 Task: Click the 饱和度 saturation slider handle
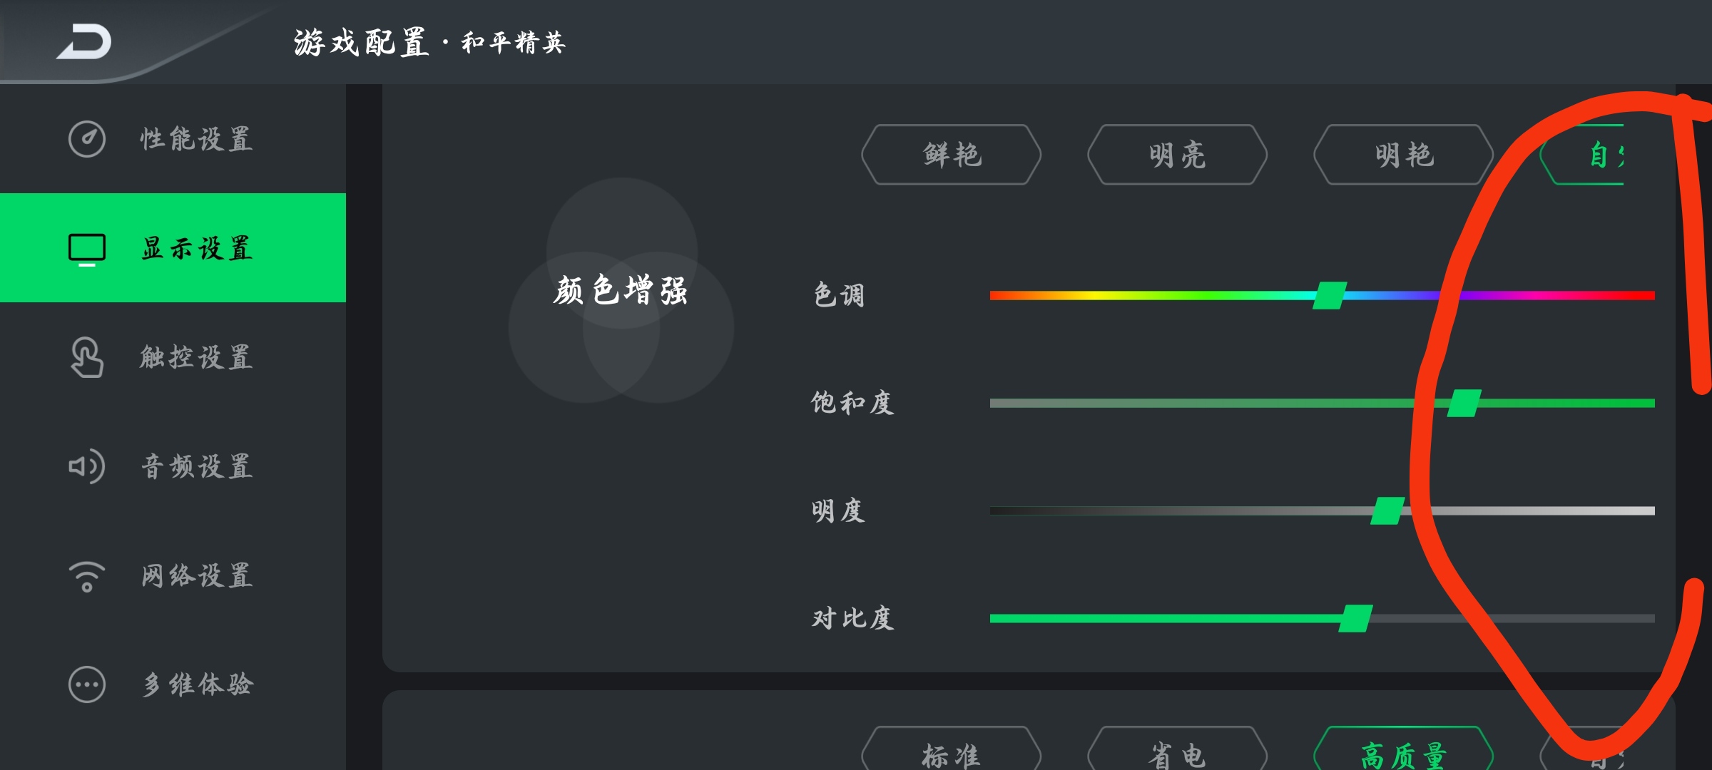tap(1464, 403)
